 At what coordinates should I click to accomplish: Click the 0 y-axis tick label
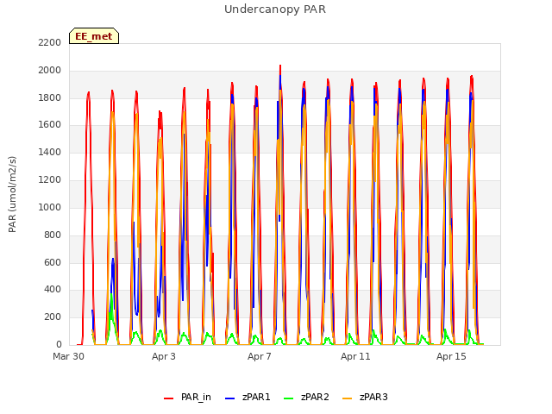point(59,345)
